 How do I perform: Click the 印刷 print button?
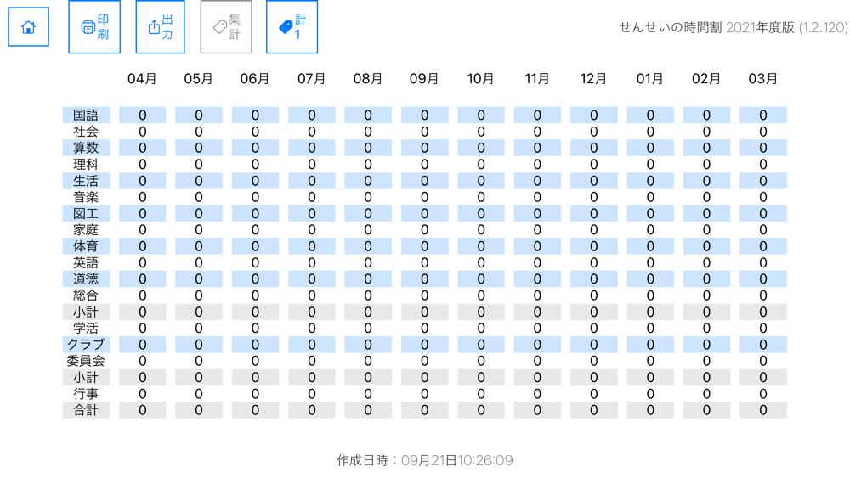94,27
